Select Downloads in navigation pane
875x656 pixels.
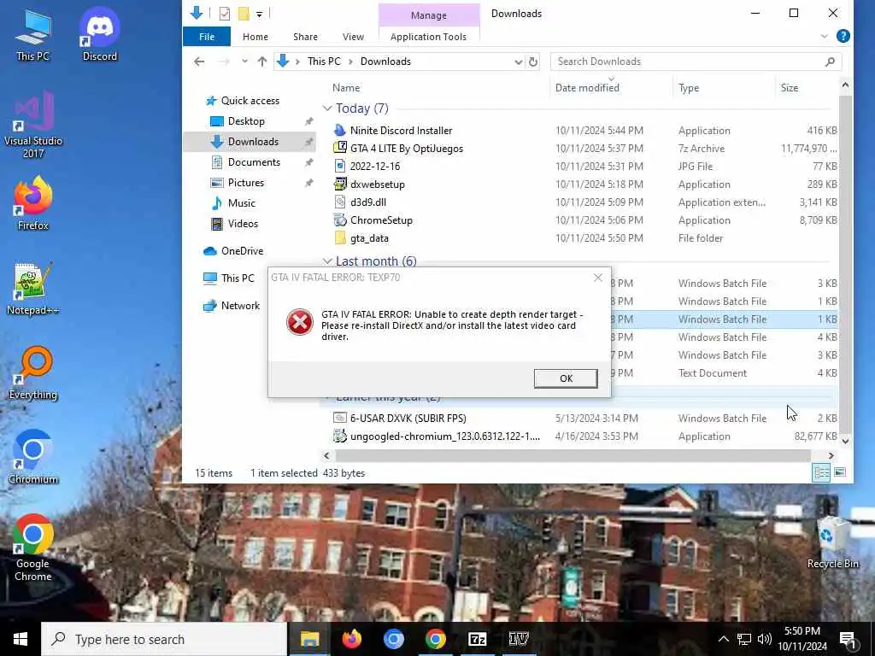point(253,142)
